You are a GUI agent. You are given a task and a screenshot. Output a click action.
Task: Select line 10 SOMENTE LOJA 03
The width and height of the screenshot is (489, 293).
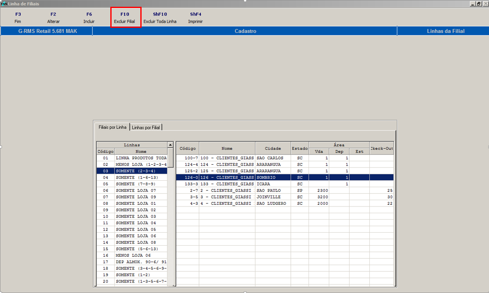tap(132, 217)
